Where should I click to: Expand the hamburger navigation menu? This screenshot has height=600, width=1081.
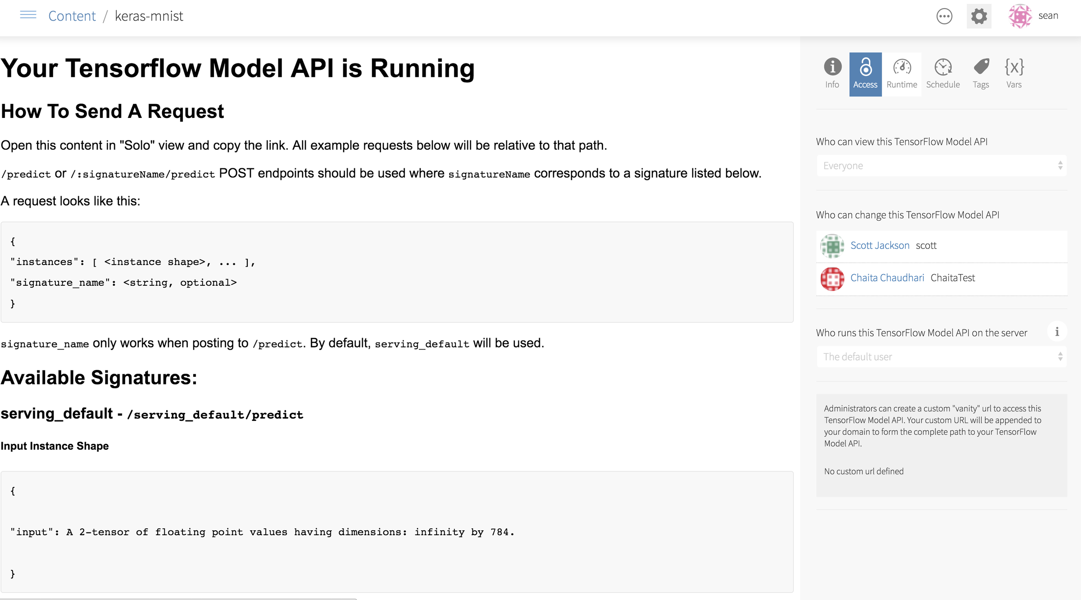click(27, 15)
